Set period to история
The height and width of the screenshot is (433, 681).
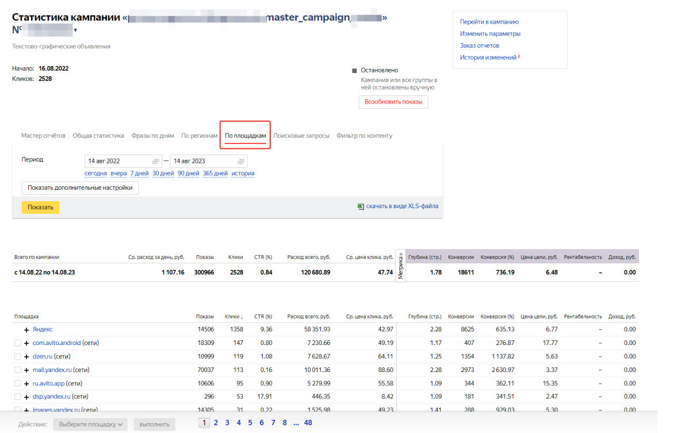point(243,173)
